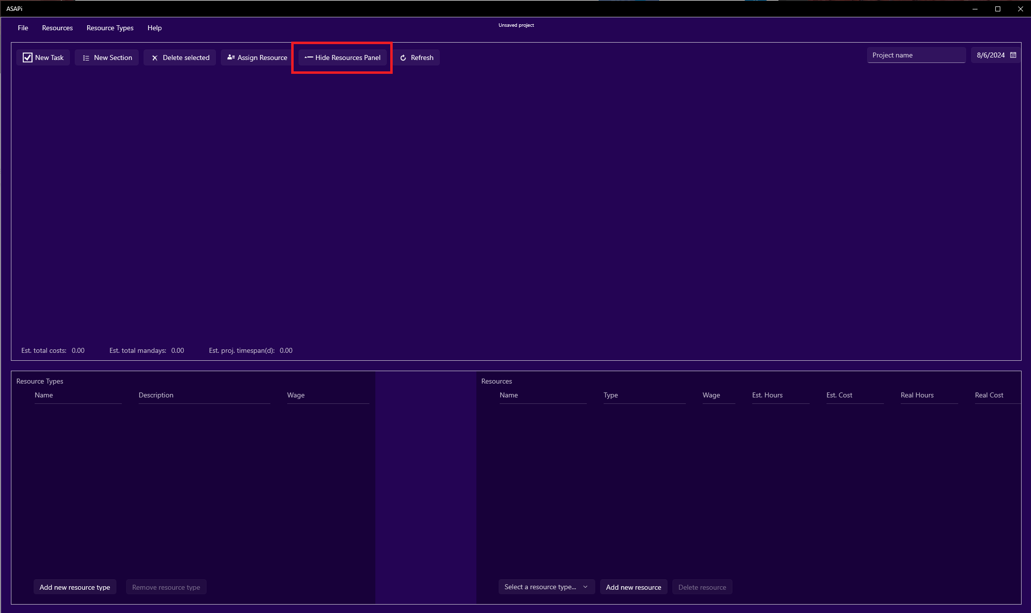Click Add new resource type
Image resolution: width=1031 pixels, height=613 pixels.
(74, 587)
